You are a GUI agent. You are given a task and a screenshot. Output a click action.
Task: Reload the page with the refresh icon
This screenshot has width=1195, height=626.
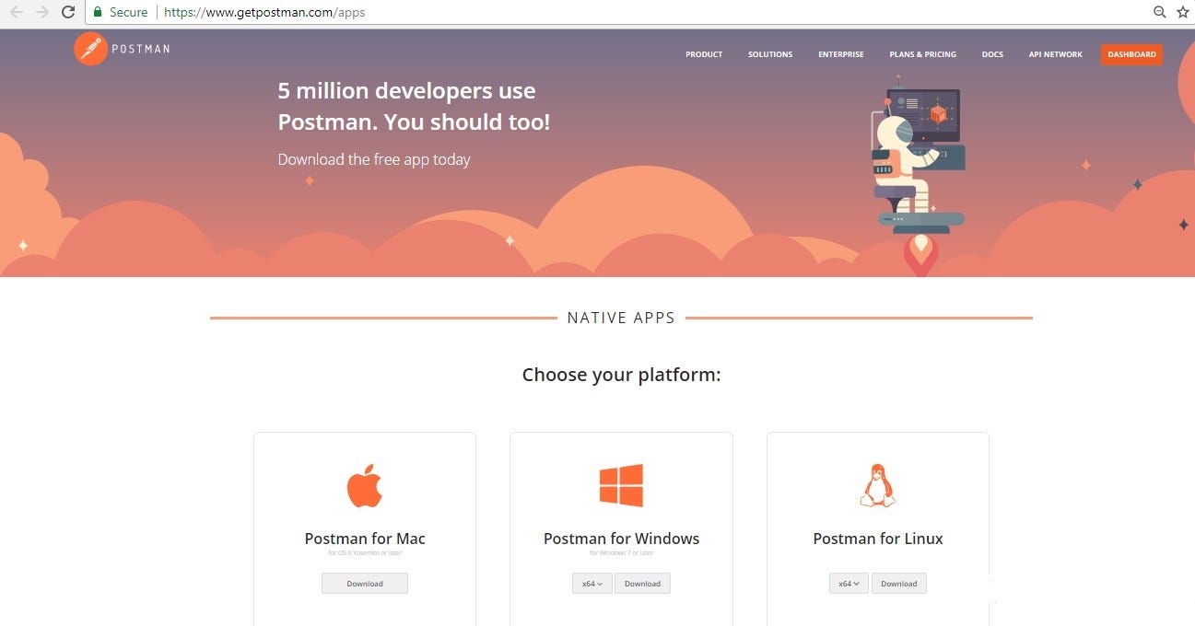coord(68,12)
